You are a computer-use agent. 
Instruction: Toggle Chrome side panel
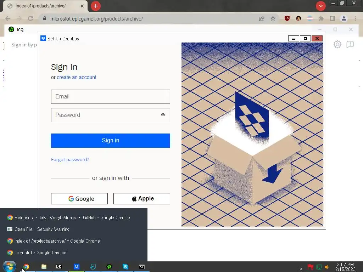tap(333, 18)
